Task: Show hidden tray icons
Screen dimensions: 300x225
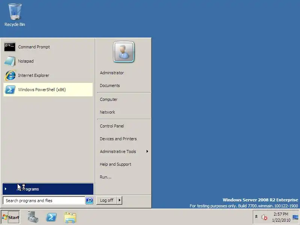Action: pos(256,217)
